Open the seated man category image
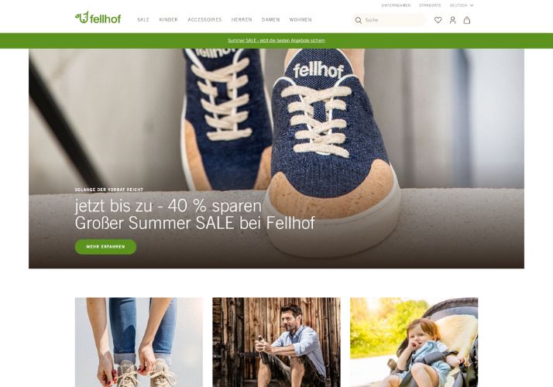The height and width of the screenshot is (387, 553). click(276, 342)
